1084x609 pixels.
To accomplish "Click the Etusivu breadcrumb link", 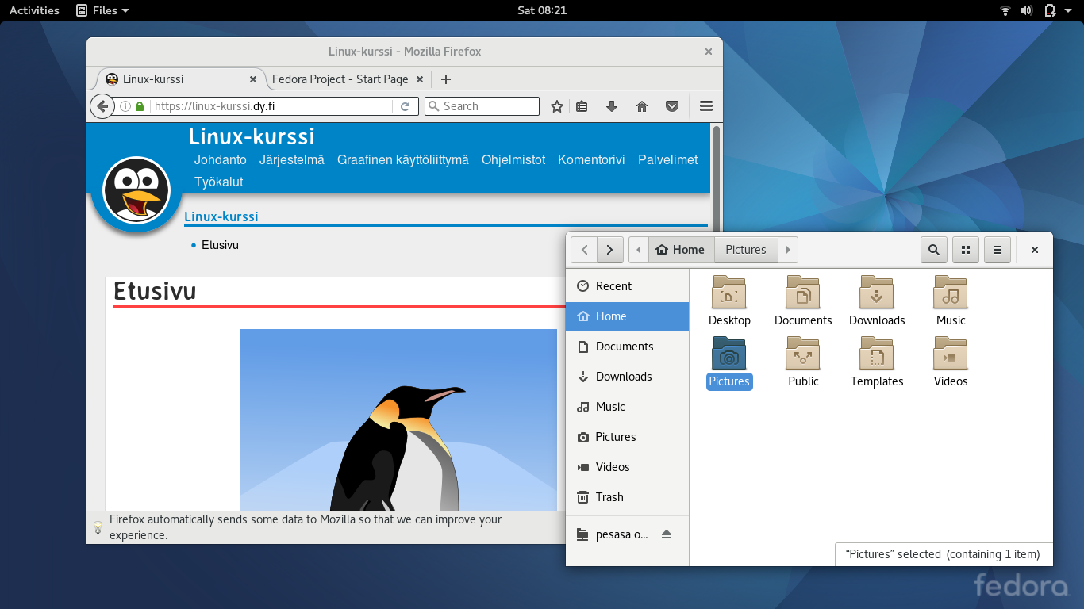I will 220,245.
